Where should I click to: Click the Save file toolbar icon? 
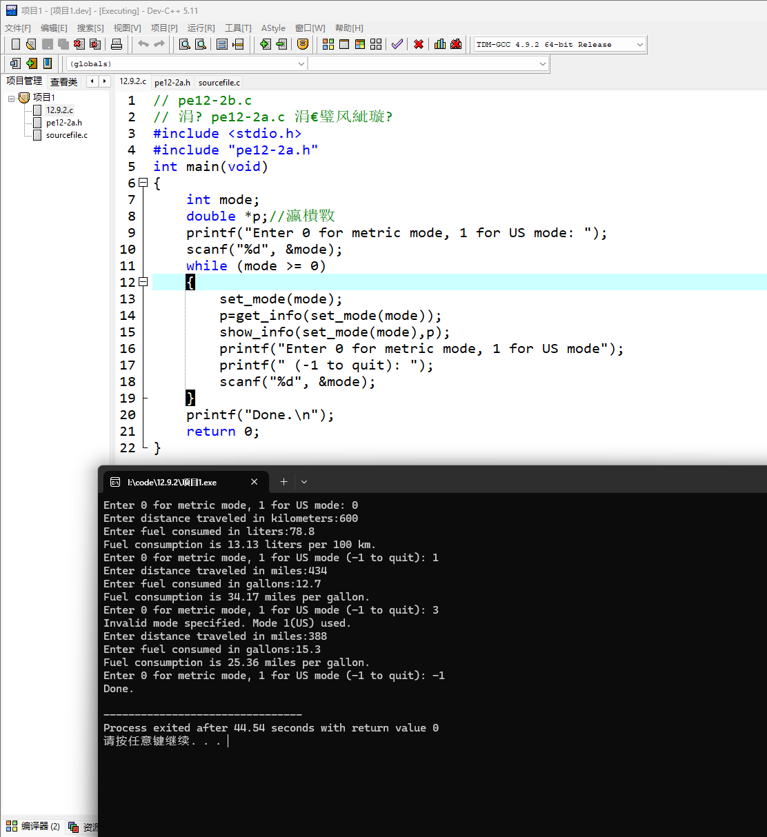(x=48, y=44)
